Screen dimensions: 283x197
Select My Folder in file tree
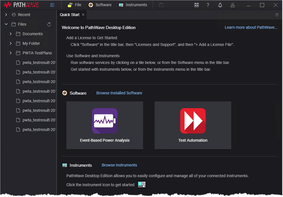tap(31, 43)
